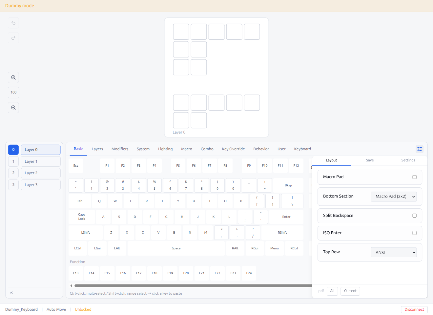Open the Key Override tab

coord(233,149)
